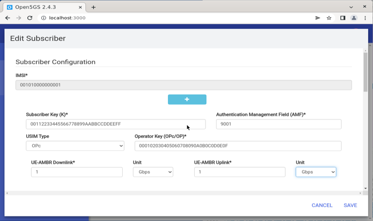Open the tab search chevron

(x=351, y=7)
